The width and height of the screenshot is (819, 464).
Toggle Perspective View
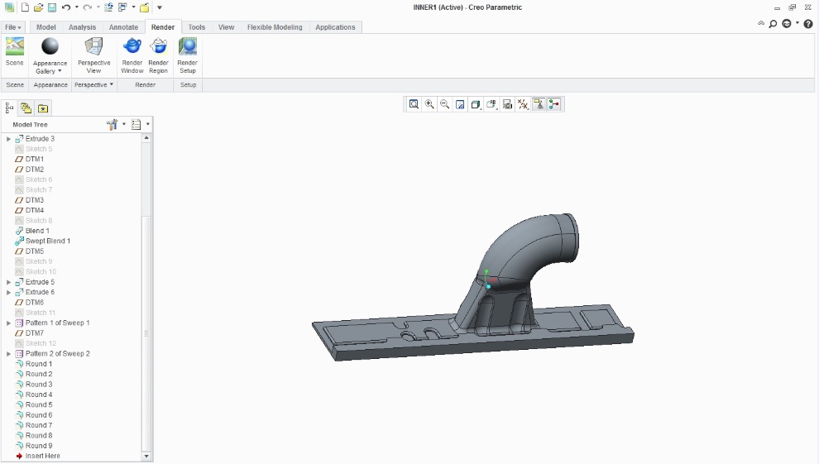click(x=94, y=55)
